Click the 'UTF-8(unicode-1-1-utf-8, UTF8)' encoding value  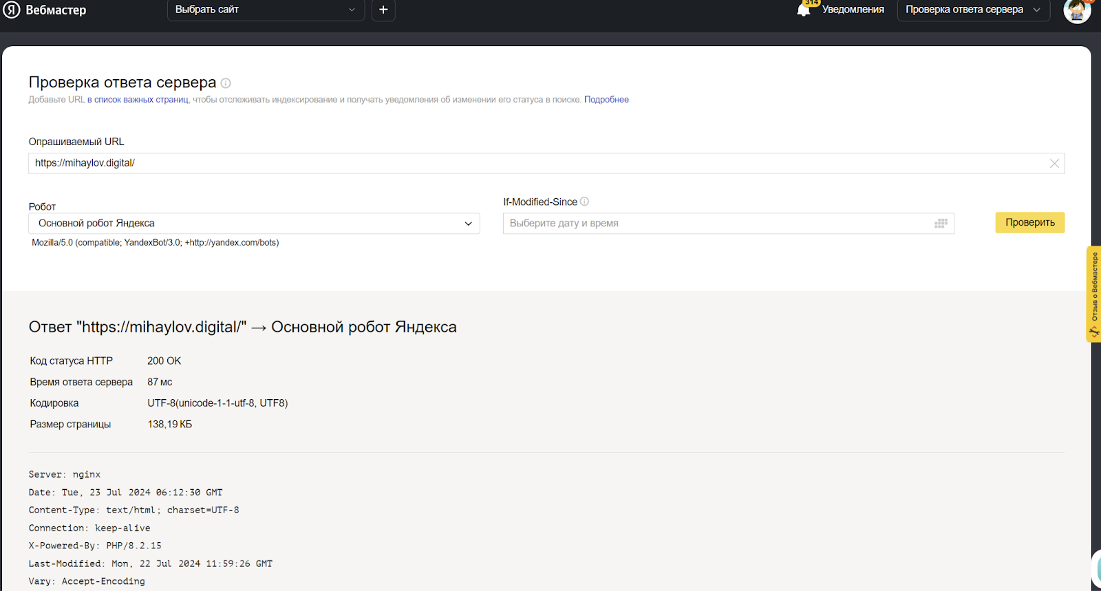(x=217, y=403)
